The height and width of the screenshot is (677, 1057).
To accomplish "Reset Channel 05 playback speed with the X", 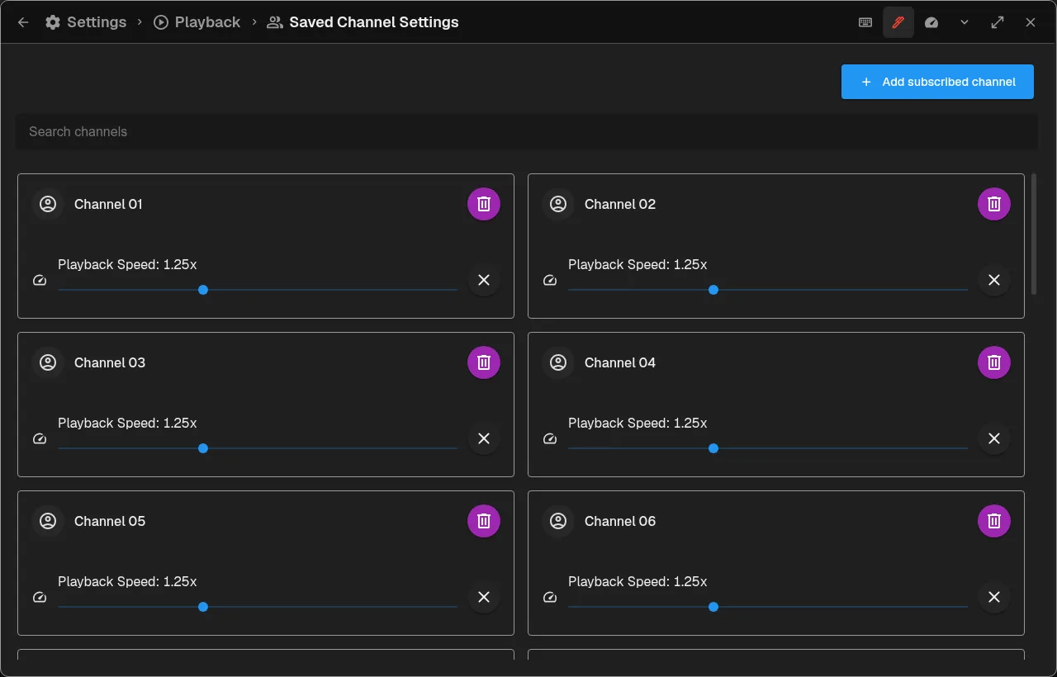I will click(x=484, y=597).
